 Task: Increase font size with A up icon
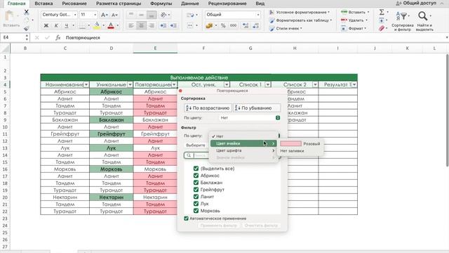(x=105, y=15)
